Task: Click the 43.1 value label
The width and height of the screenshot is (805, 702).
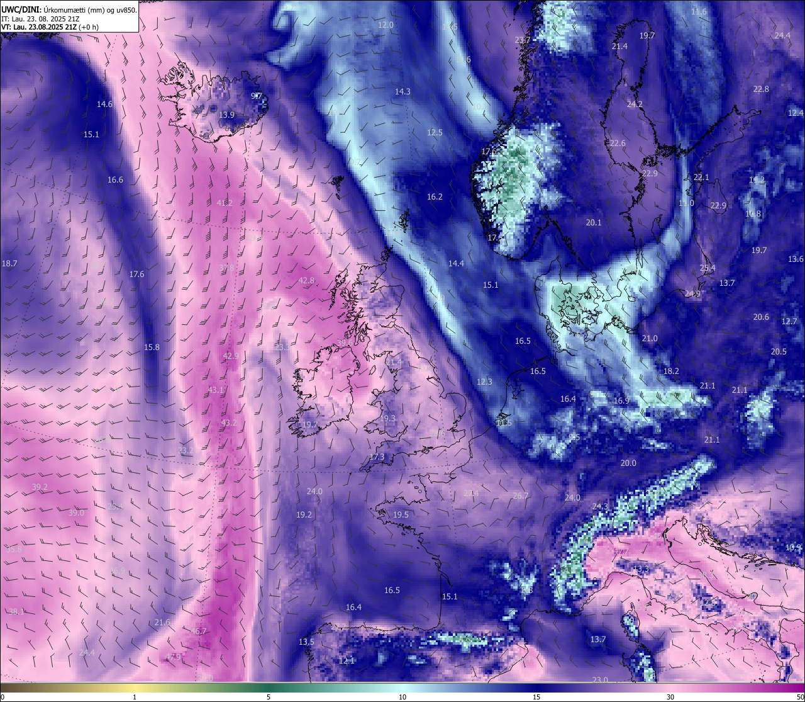Action: 216,390
